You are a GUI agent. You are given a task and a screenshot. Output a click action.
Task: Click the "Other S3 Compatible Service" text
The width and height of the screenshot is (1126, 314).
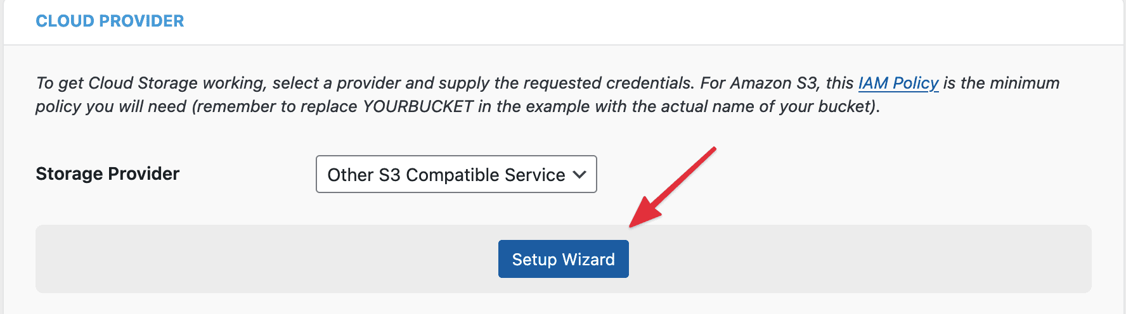click(x=446, y=175)
